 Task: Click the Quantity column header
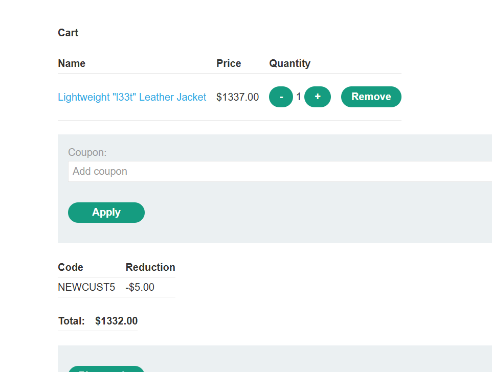pyautogui.click(x=289, y=63)
